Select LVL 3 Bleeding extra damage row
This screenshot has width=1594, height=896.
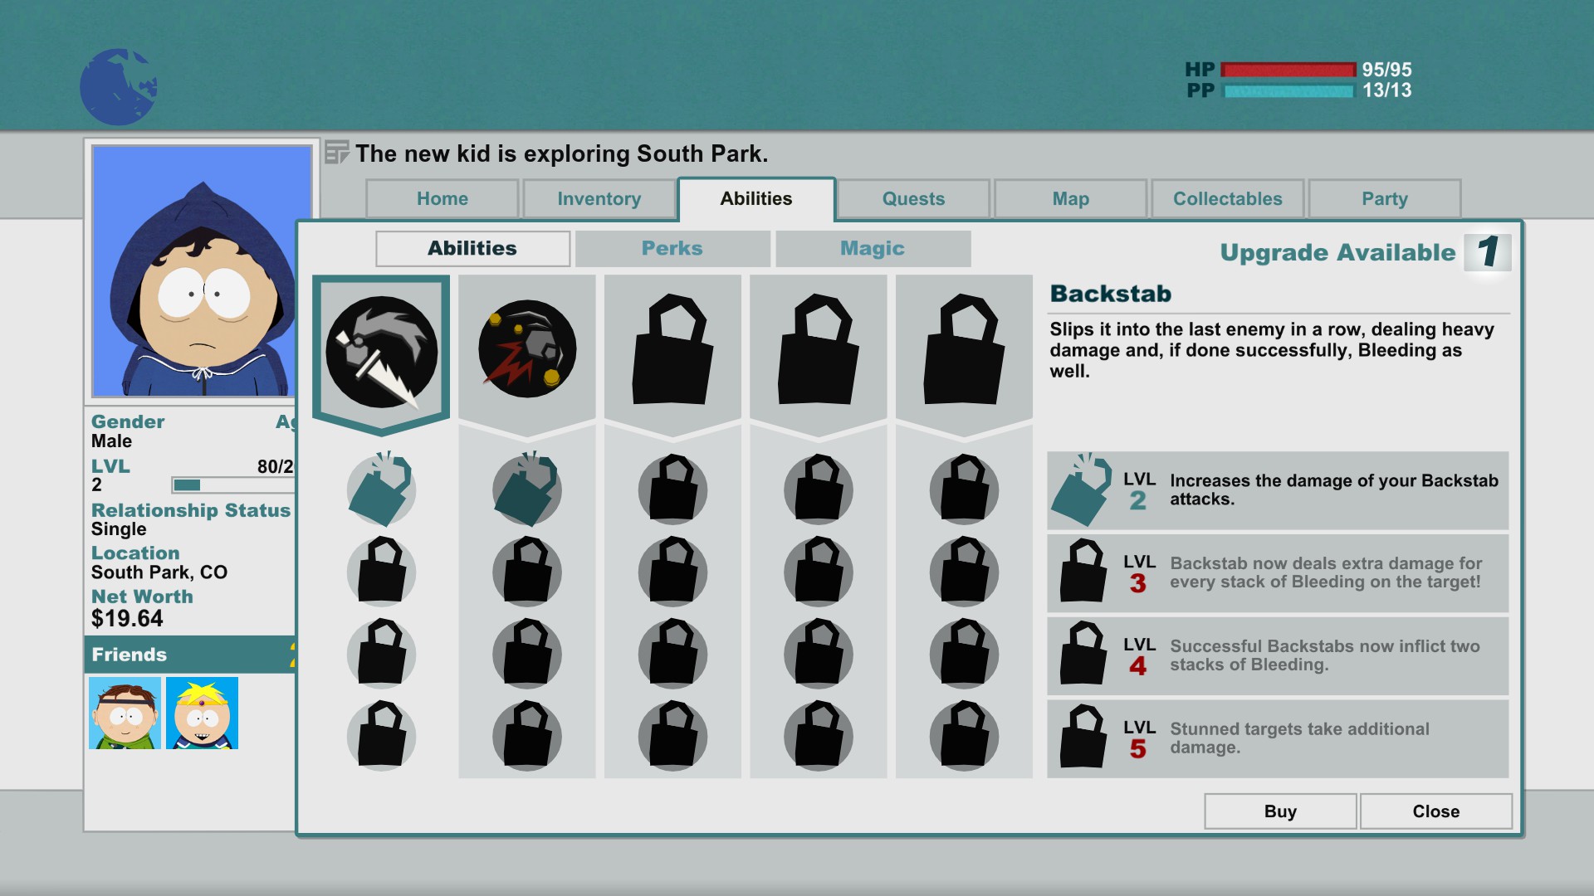point(1278,572)
